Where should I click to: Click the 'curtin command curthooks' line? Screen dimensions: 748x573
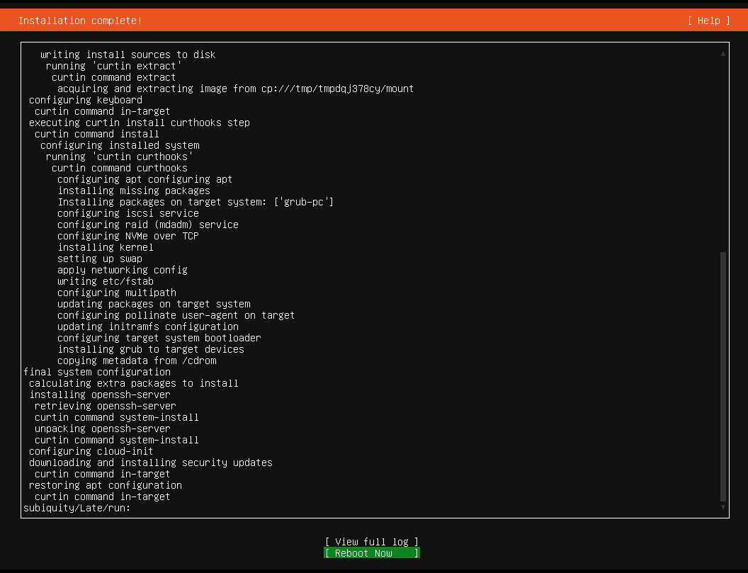[x=120, y=168]
